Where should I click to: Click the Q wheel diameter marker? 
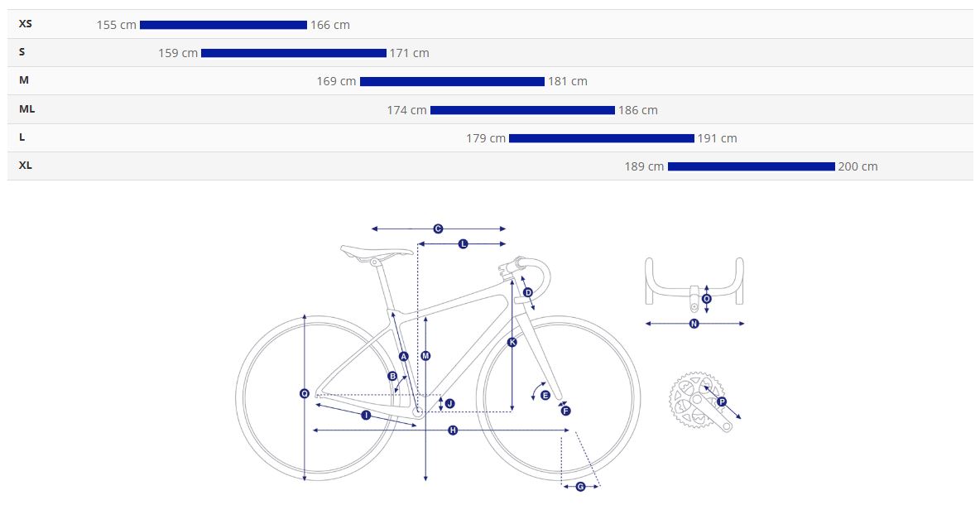(x=305, y=394)
